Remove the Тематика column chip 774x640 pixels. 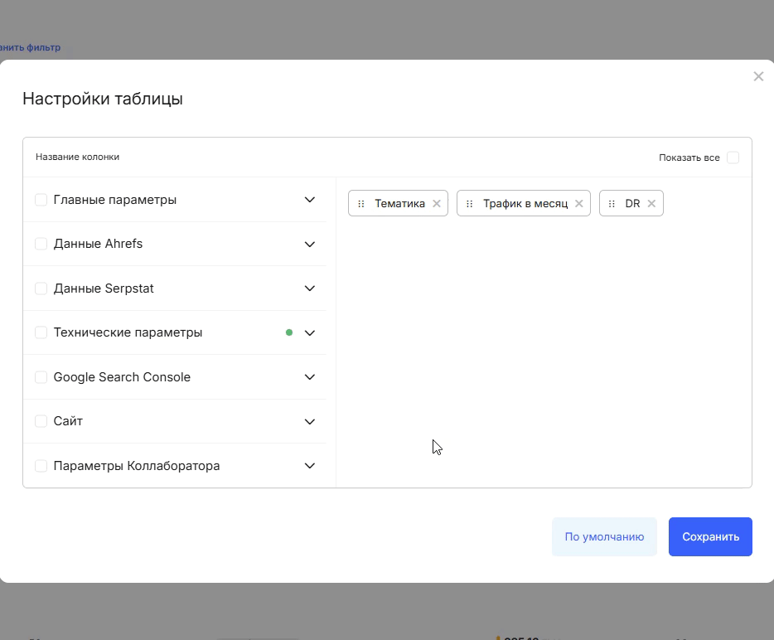[x=436, y=203]
